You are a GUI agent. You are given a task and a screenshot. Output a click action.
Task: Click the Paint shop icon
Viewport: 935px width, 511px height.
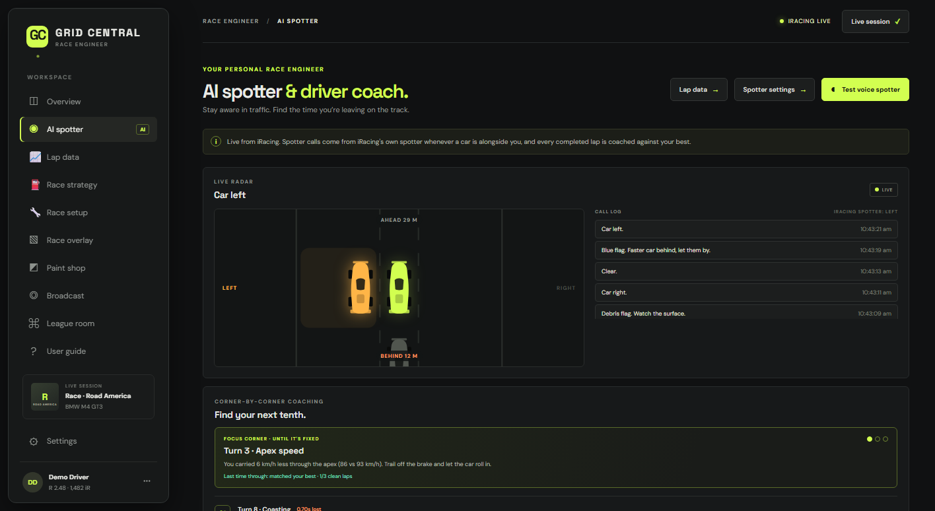[x=34, y=268]
